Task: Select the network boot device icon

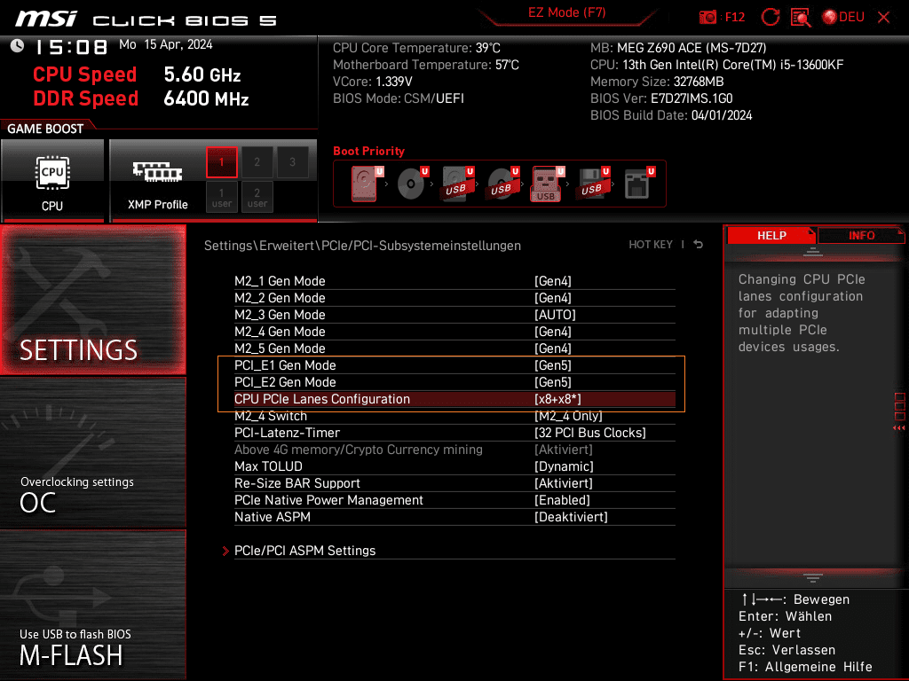Action: pos(639,184)
